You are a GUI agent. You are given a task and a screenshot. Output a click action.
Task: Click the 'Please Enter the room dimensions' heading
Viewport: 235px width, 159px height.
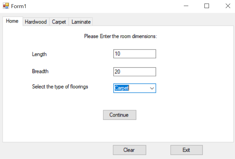point(120,37)
